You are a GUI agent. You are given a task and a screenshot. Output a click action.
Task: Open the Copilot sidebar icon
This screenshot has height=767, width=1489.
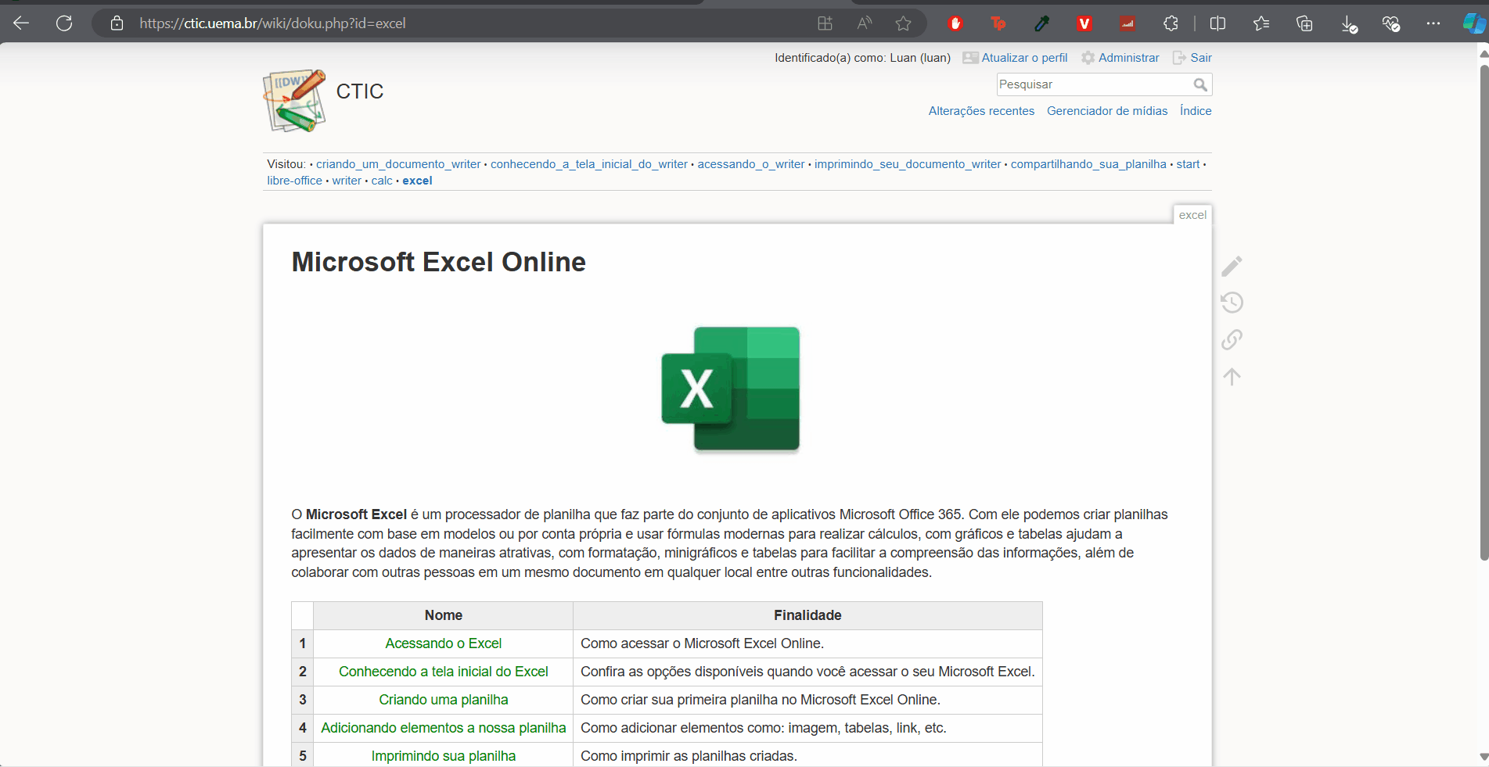coord(1474,23)
